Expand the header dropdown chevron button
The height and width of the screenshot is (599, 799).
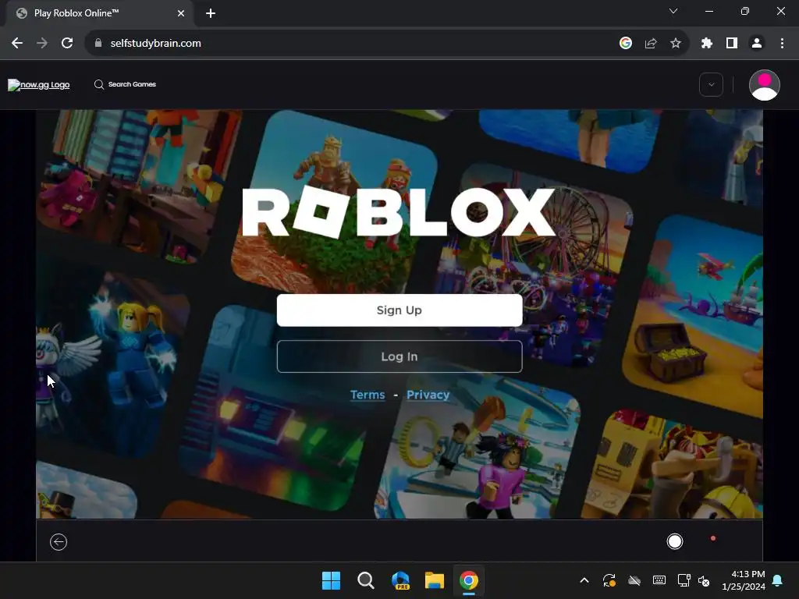click(x=712, y=84)
